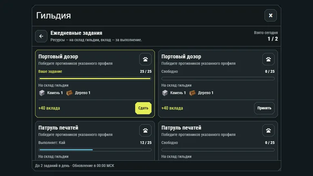Close the Гильдия window
Screen dimensions: 313x176
pyautogui.click(x=271, y=15)
